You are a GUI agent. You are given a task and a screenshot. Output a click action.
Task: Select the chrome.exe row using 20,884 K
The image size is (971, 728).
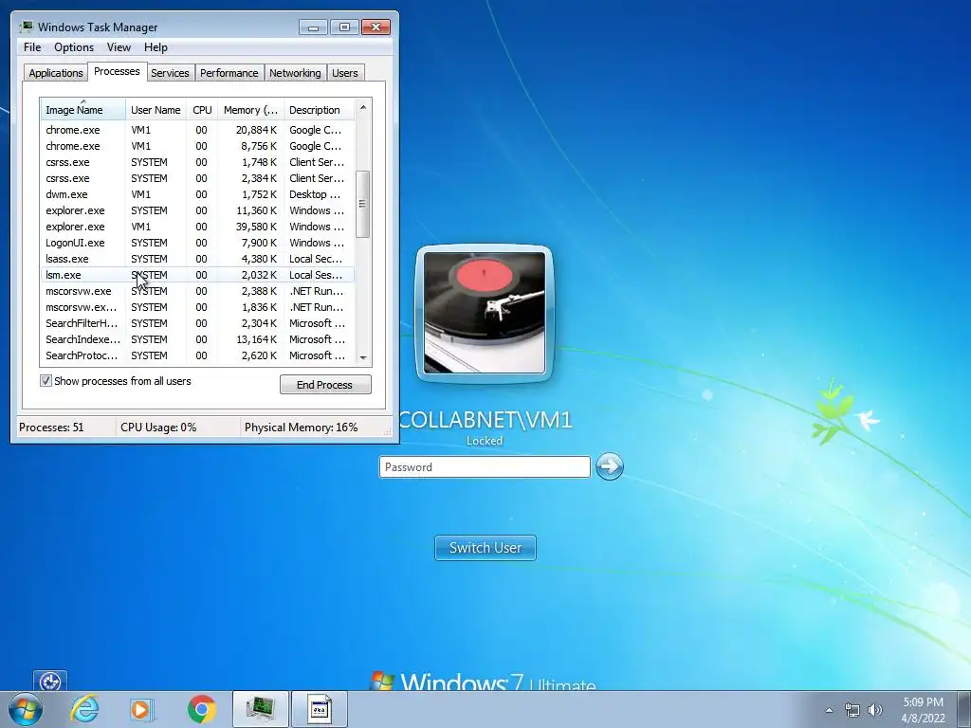(197, 130)
